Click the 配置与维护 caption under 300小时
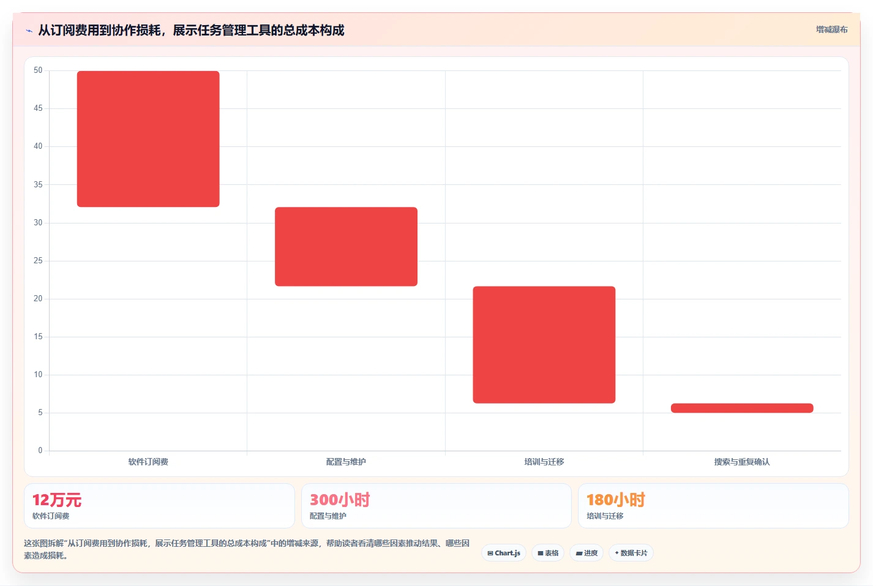The height and width of the screenshot is (586, 873). [x=328, y=516]
